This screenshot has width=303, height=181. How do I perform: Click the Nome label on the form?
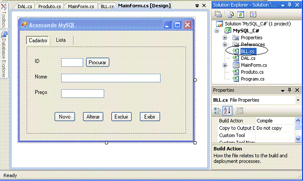[41, 77]
